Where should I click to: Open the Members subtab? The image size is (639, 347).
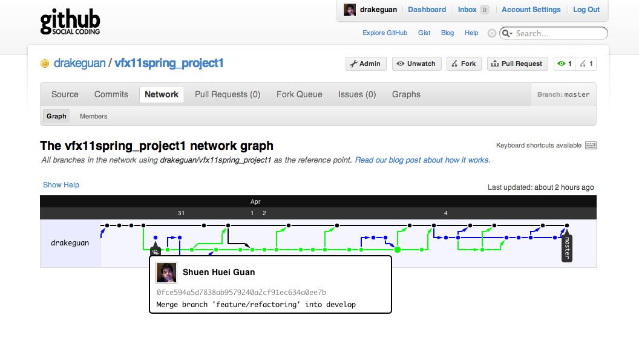tap(93, 116)
